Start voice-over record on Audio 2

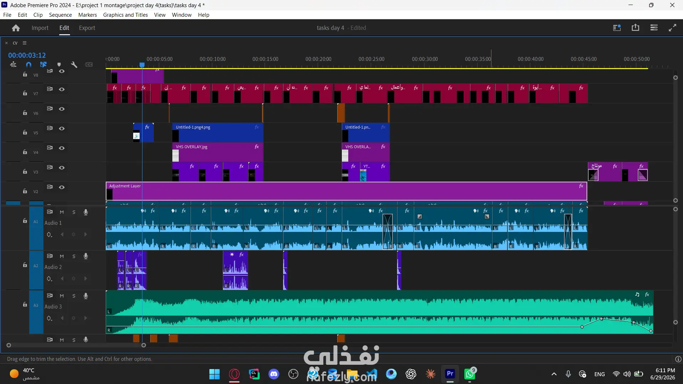click(x=86, y=256)
